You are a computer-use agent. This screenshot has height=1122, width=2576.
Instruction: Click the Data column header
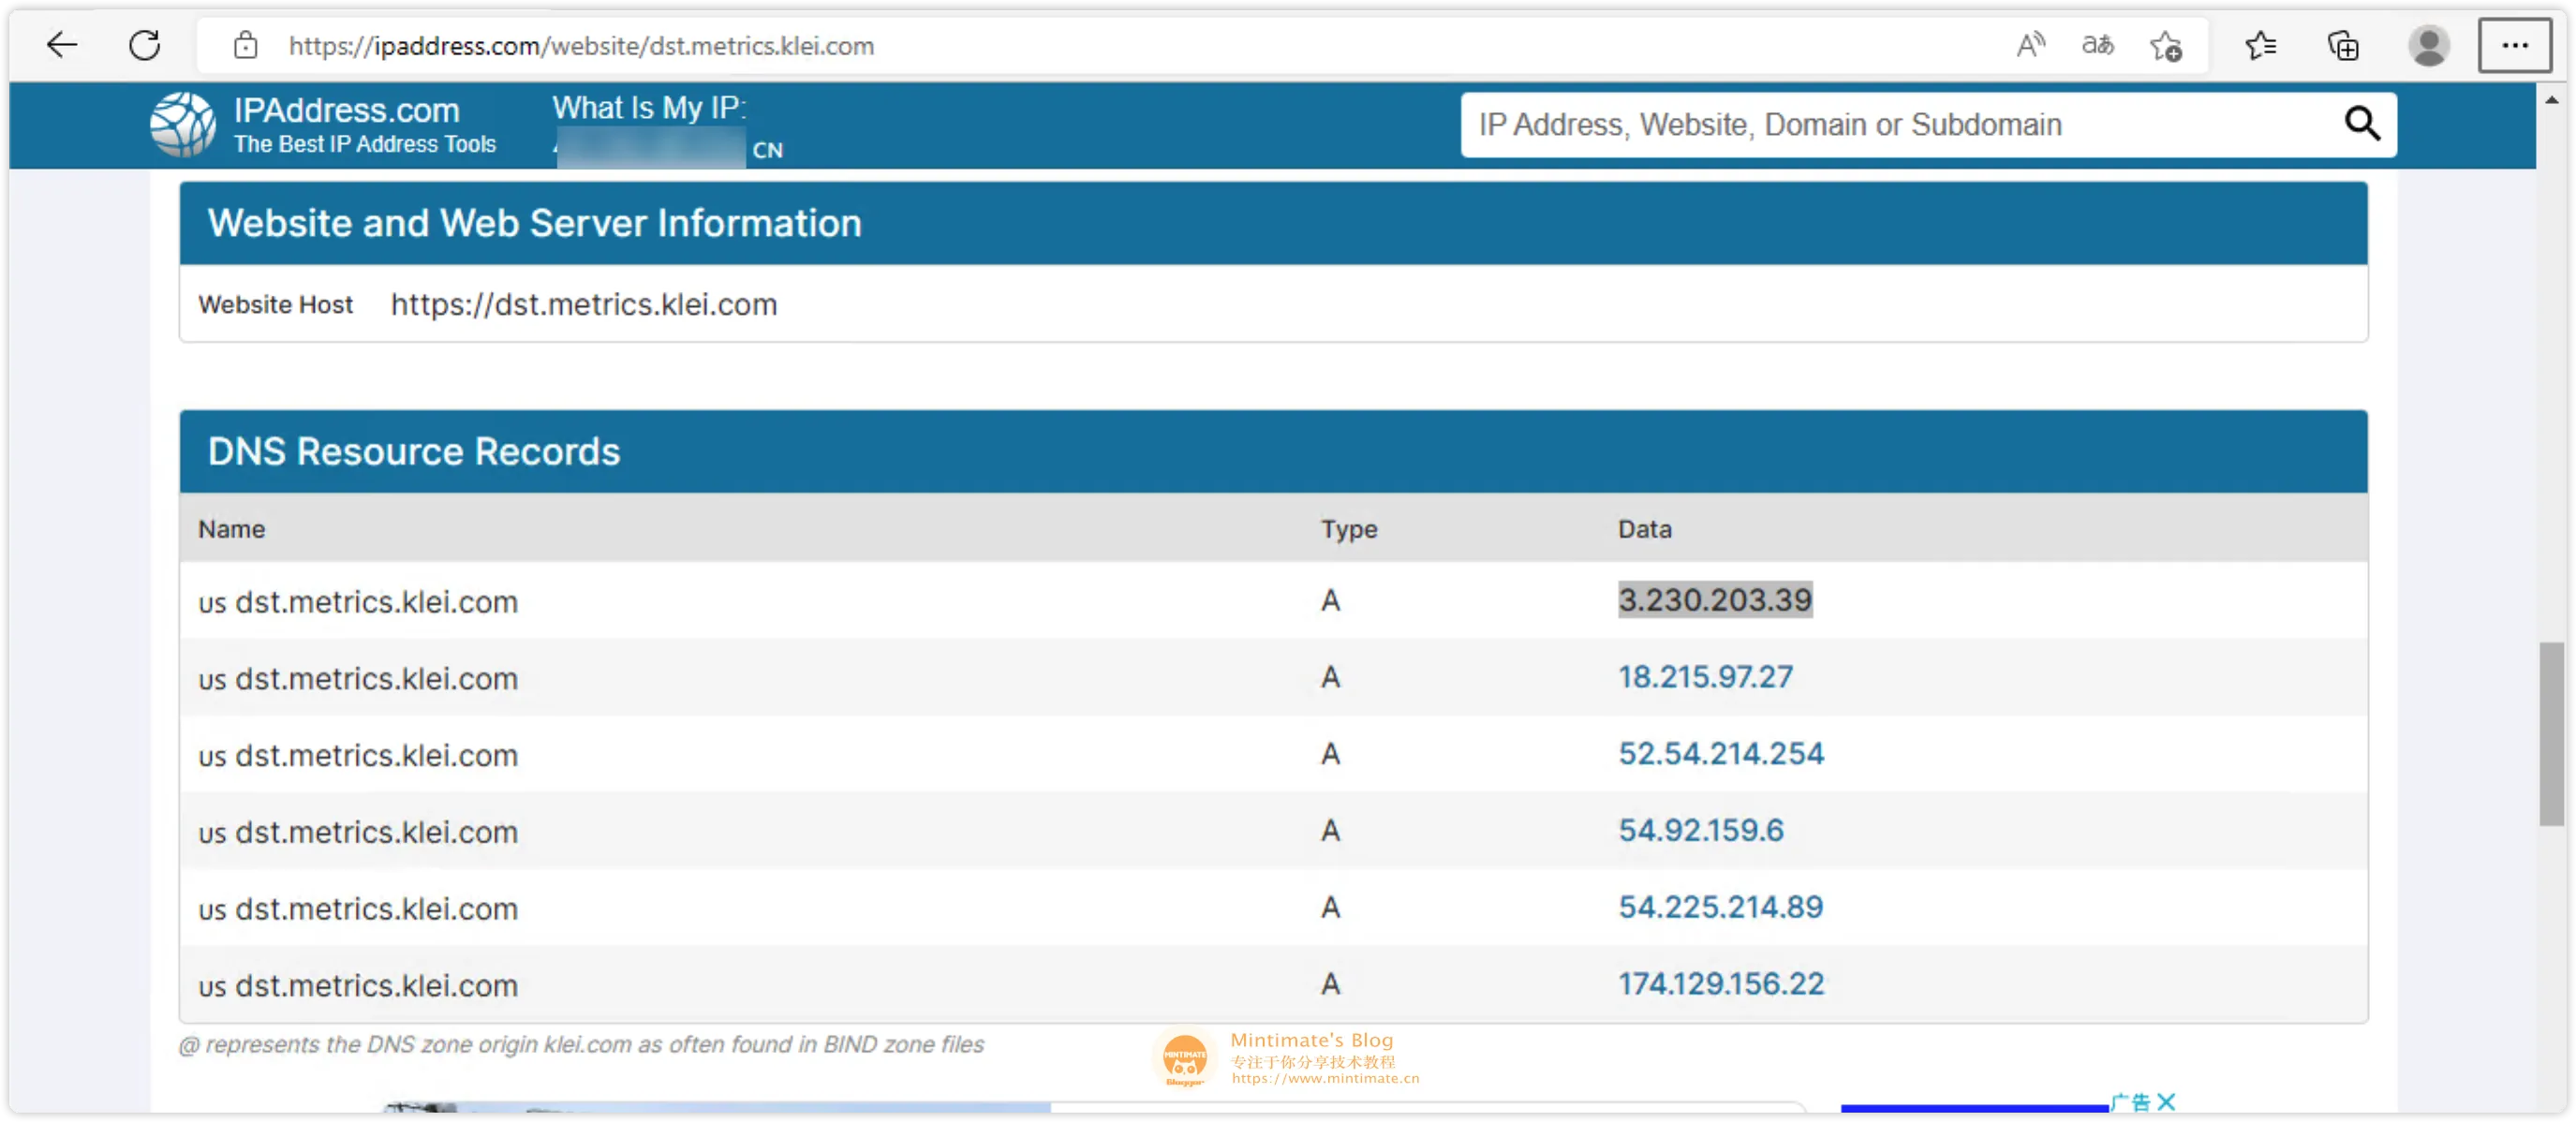1645,529
